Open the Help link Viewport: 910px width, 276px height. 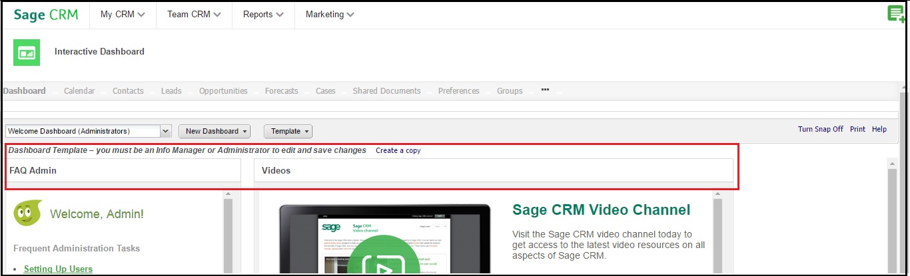pos(879,130)
